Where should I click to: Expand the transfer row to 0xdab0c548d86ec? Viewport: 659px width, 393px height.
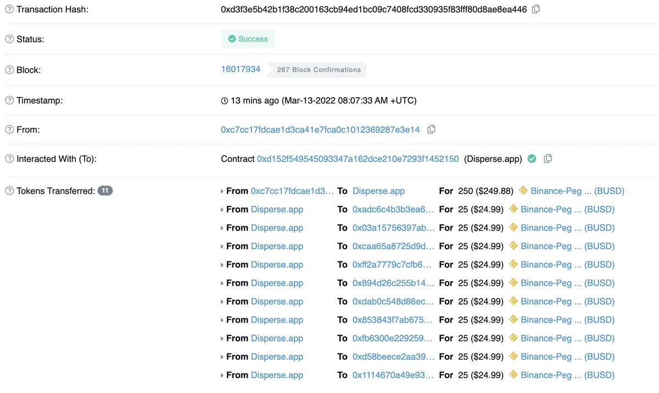tap(222, 302)
